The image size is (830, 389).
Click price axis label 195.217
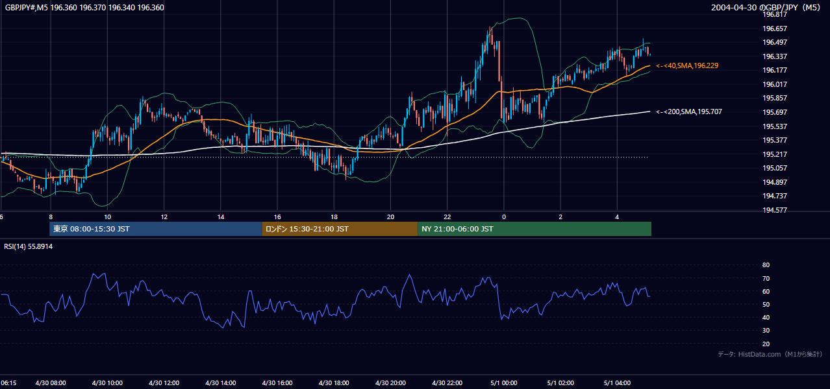pos(775,154)
